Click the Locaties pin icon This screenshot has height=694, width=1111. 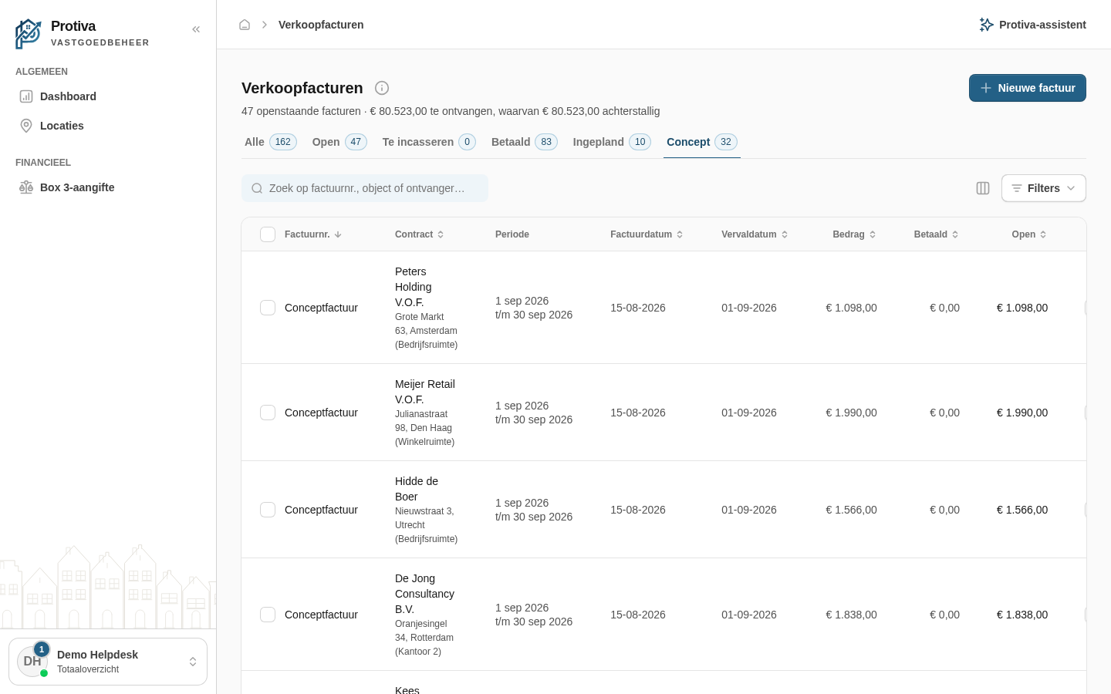pyautogui.click(x=26, y=126)
